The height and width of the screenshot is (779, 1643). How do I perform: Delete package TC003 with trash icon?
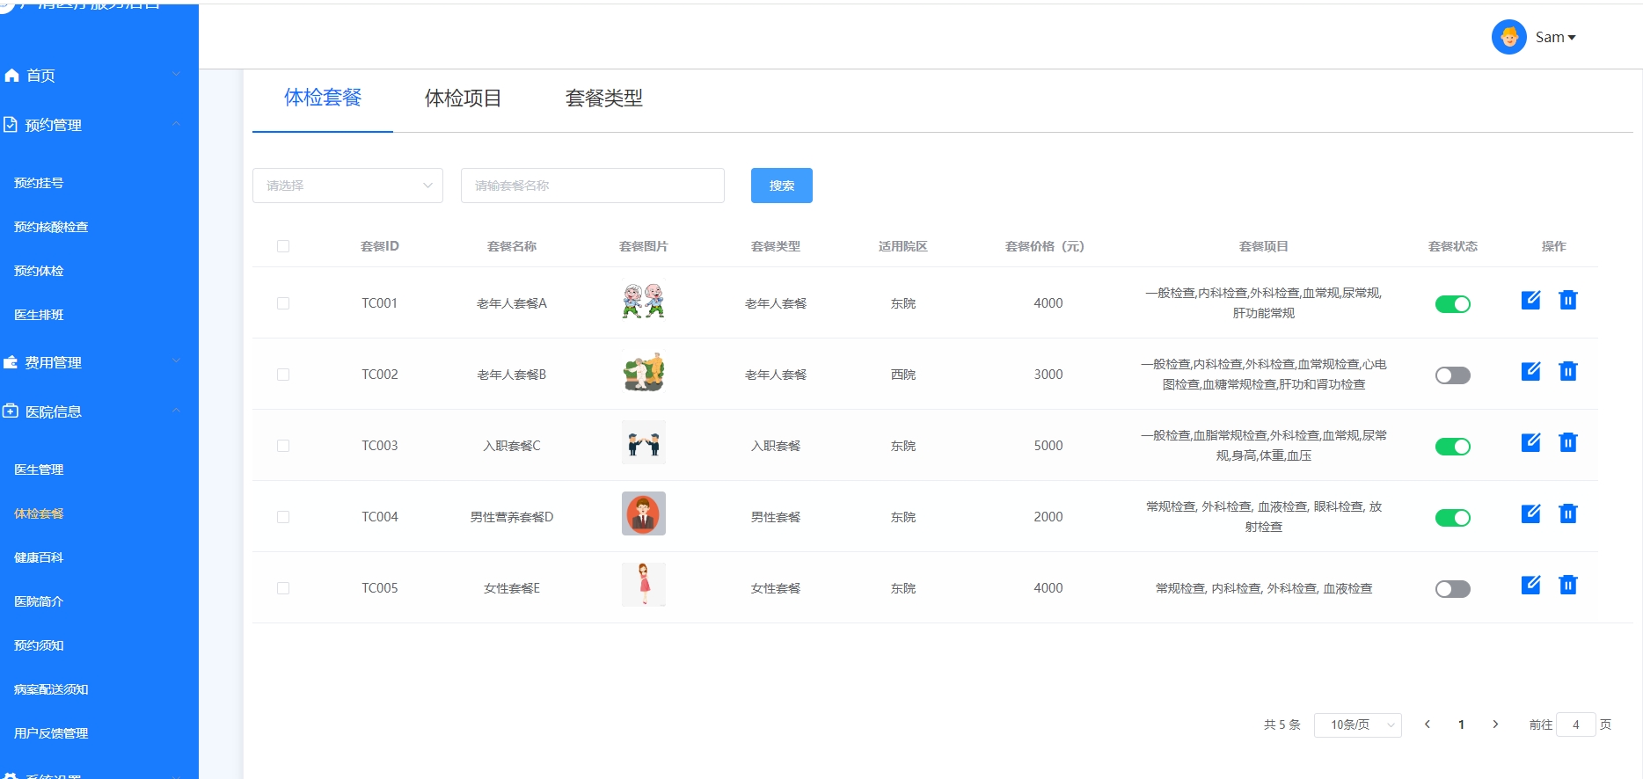[x=1567, y=442]
